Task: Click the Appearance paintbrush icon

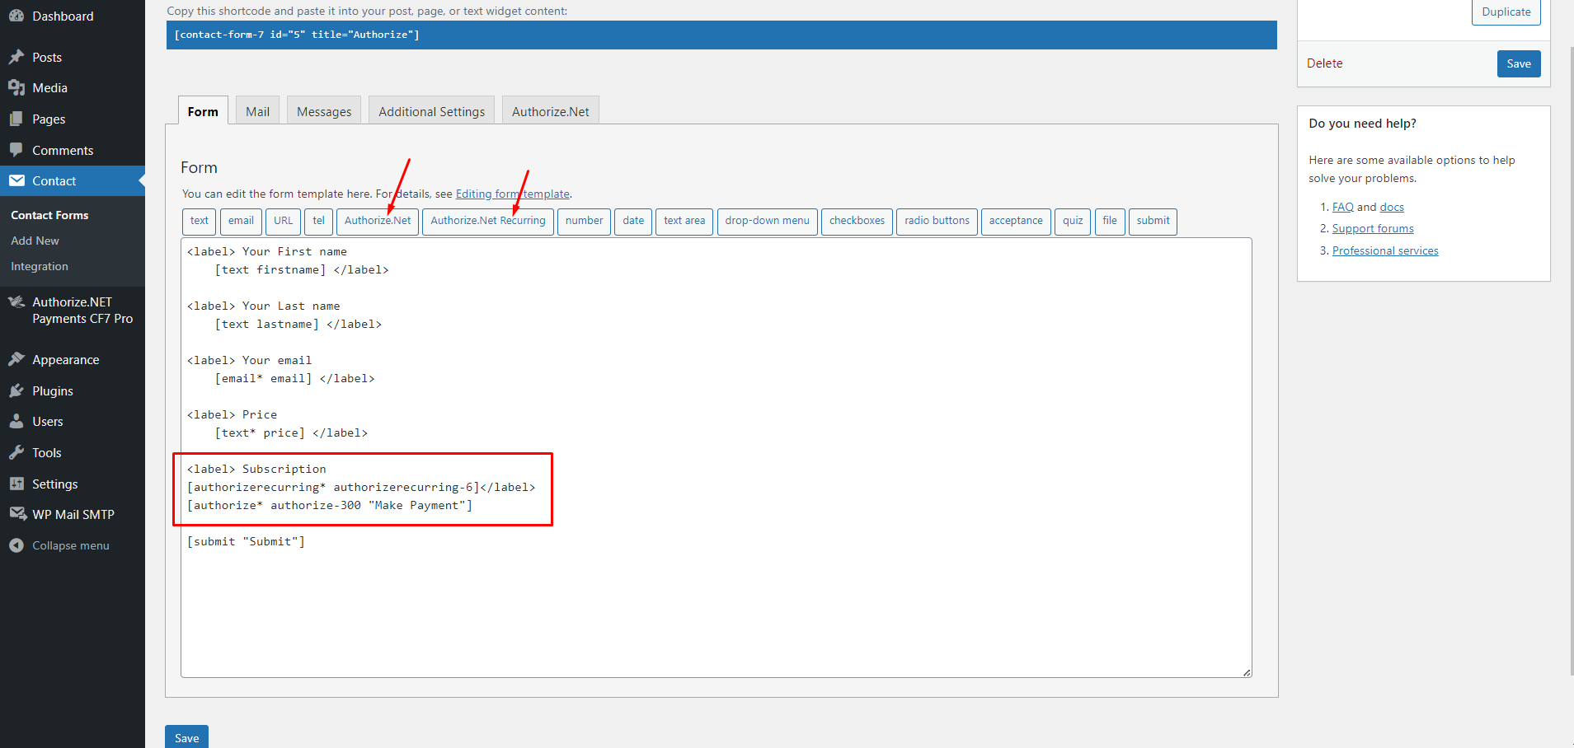Action: [16, 359]
